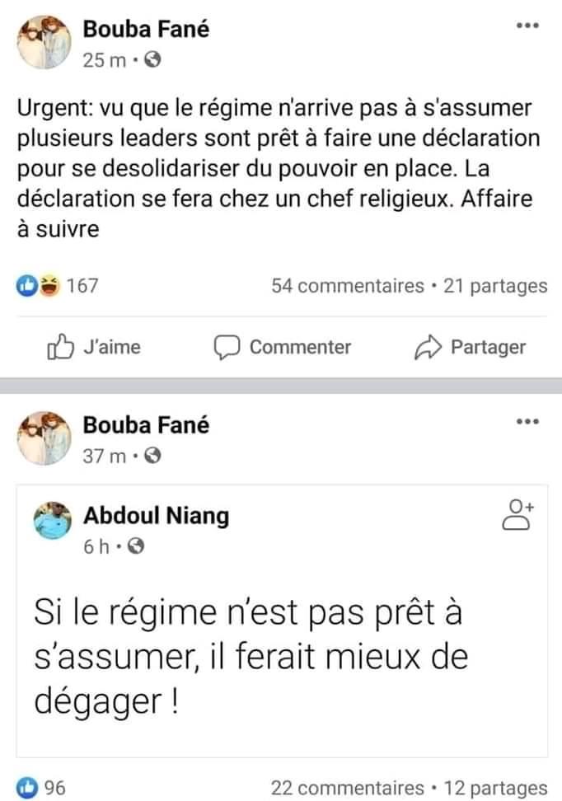This screenshot has width=562, height=801.
Task: Click the like reaction icon beside 96
Action: coord(27,788)
